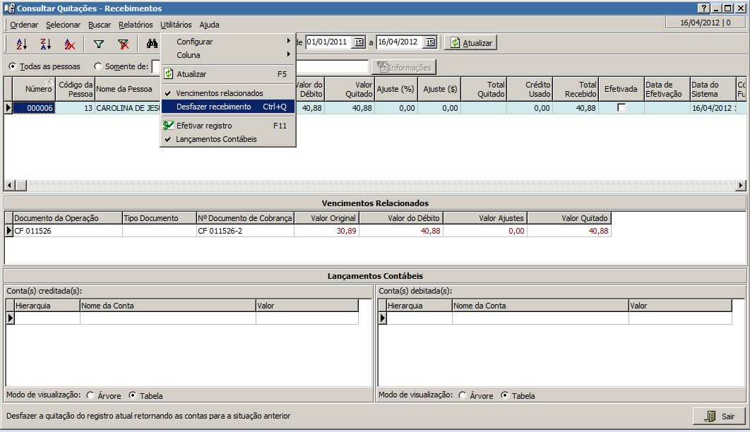Click the Total Recebido column header
The height and width of the screenshot is (432, 750).
click(x=576, y=89)
